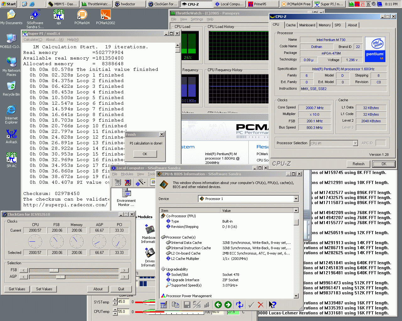Viewport: 402px width, 321px height.
Task: Click the wizard wand icon in Sandra toolbar
Action: coord(140,182)
